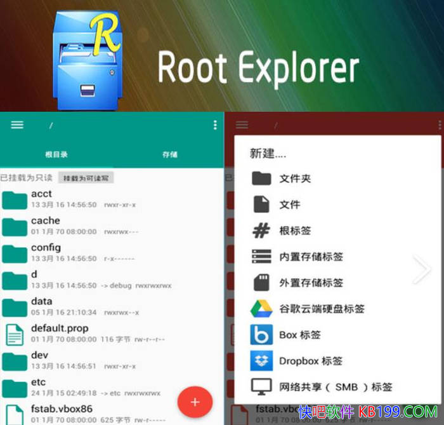This screenshot has width=444, height=425.
Task: Click the Dropbox icon
Action: click(x=261, y=361)
